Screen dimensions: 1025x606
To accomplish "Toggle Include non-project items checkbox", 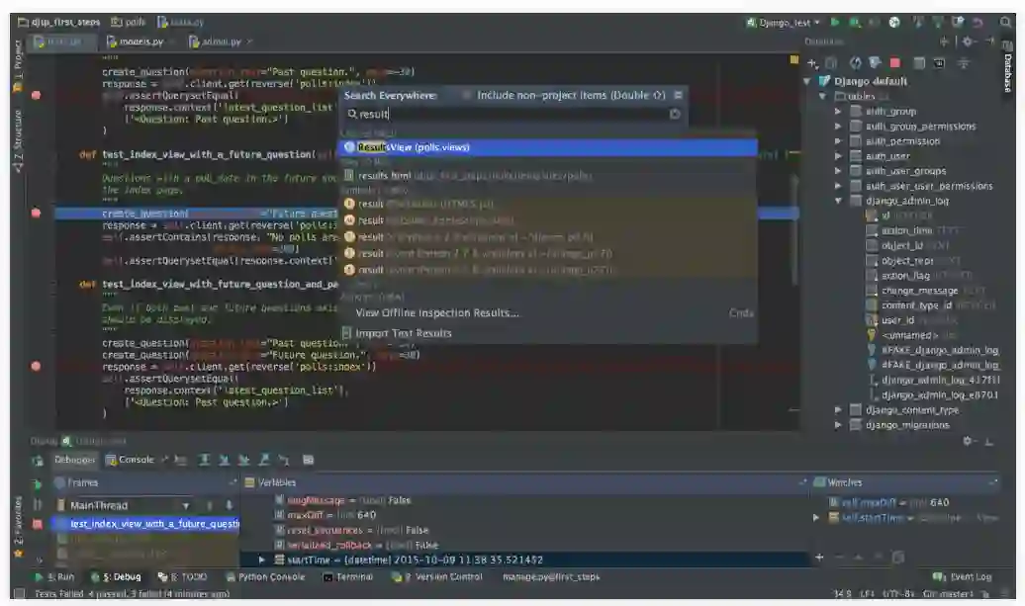I will (467, 95).
